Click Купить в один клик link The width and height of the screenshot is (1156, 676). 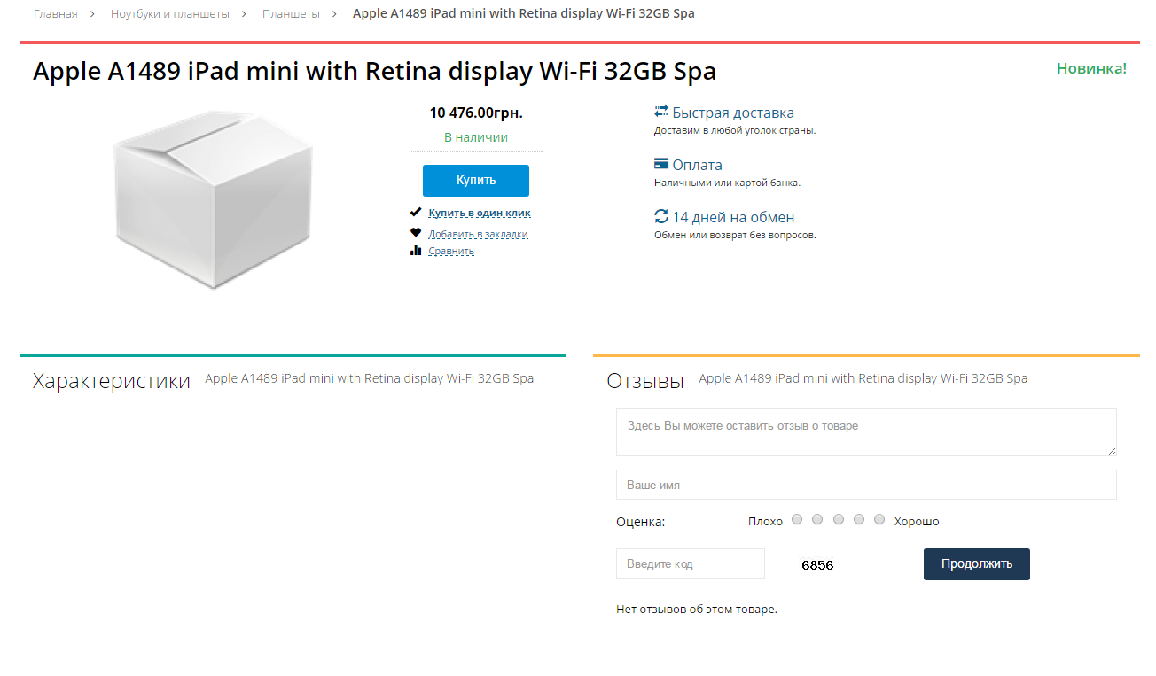coord(480,213)
